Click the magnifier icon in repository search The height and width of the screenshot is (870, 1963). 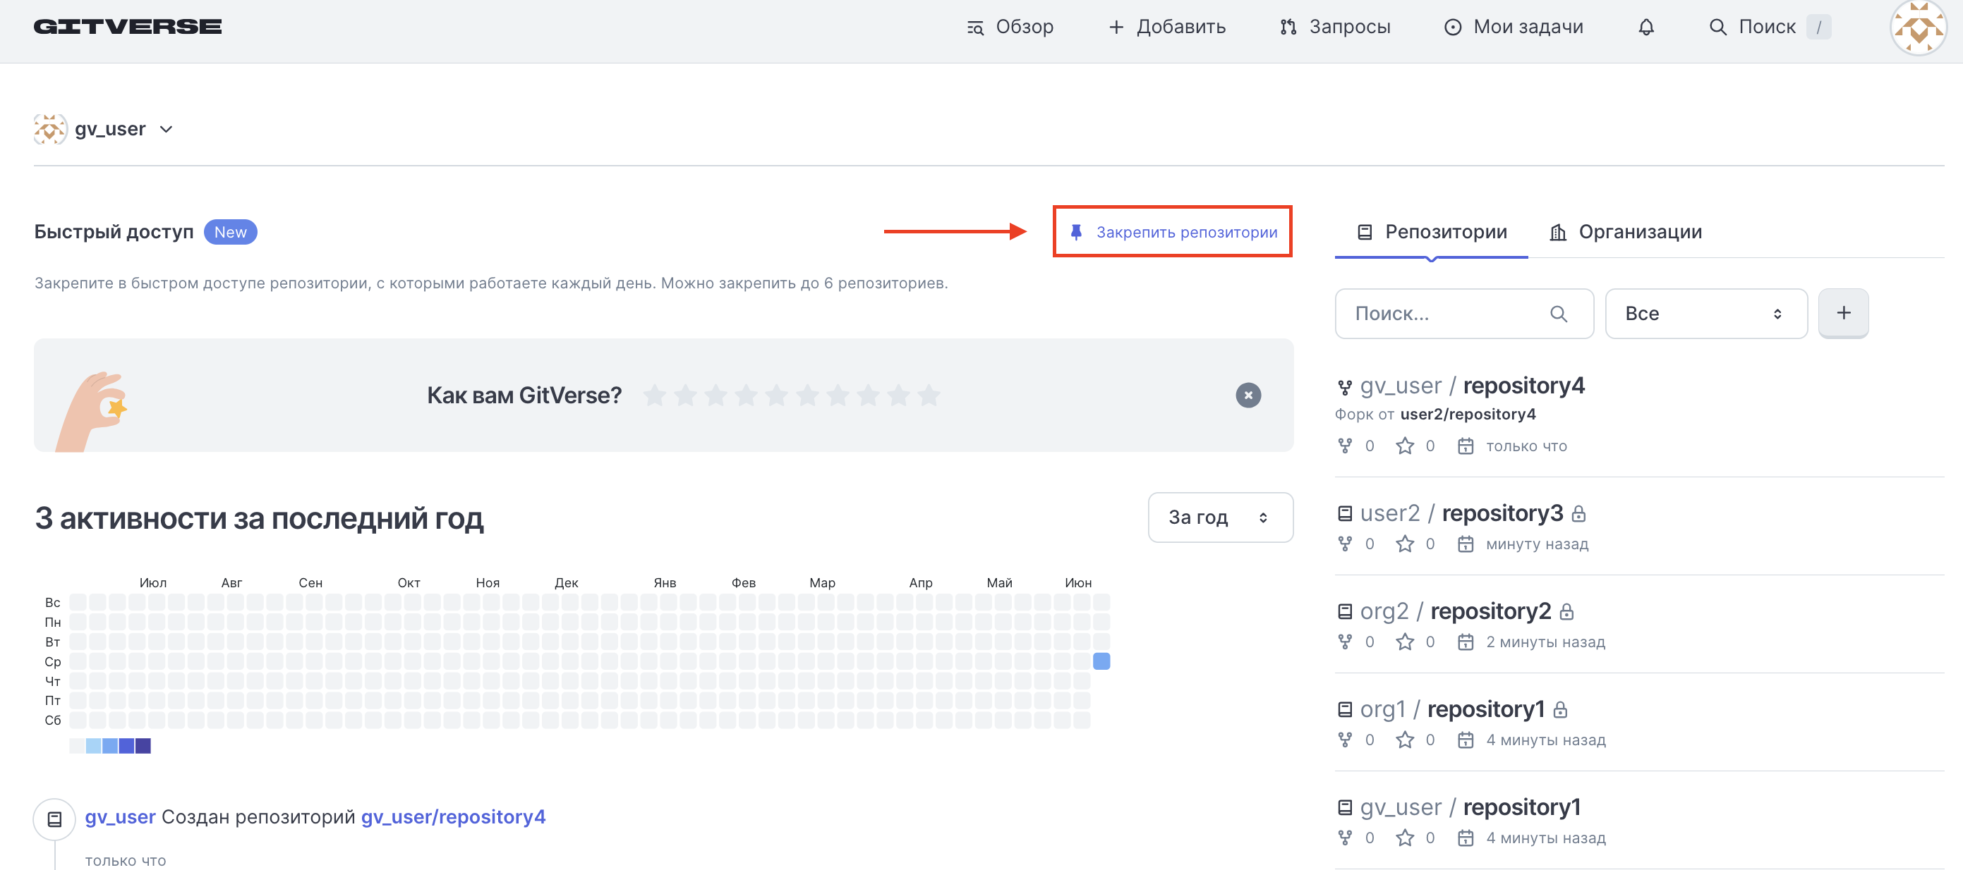pos(1559,314)
